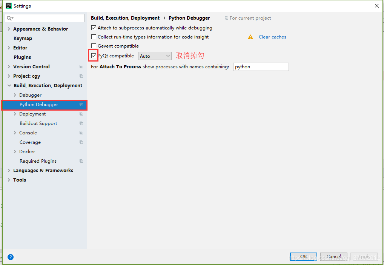Expand Languages & Frameworks section
384x265 pixels.
tap(9, 170)
